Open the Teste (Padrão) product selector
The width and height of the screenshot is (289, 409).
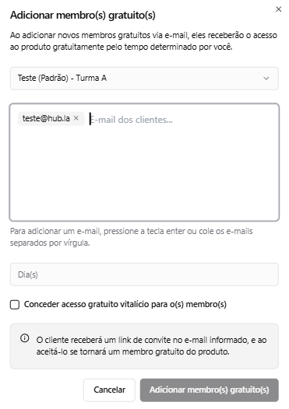[x=144, y=79]
